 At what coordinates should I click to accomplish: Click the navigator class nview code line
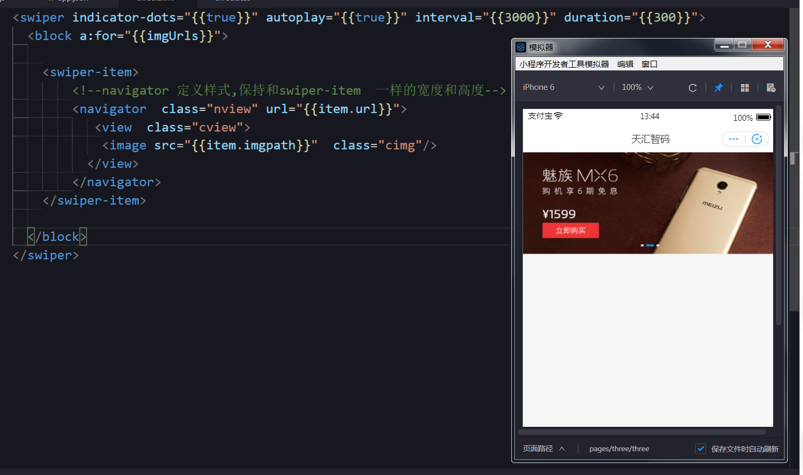coord(239,109)
